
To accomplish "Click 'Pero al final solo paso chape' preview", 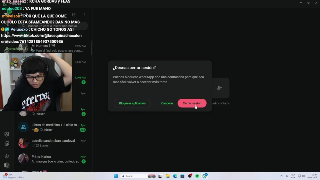I will tap(59, 50).
